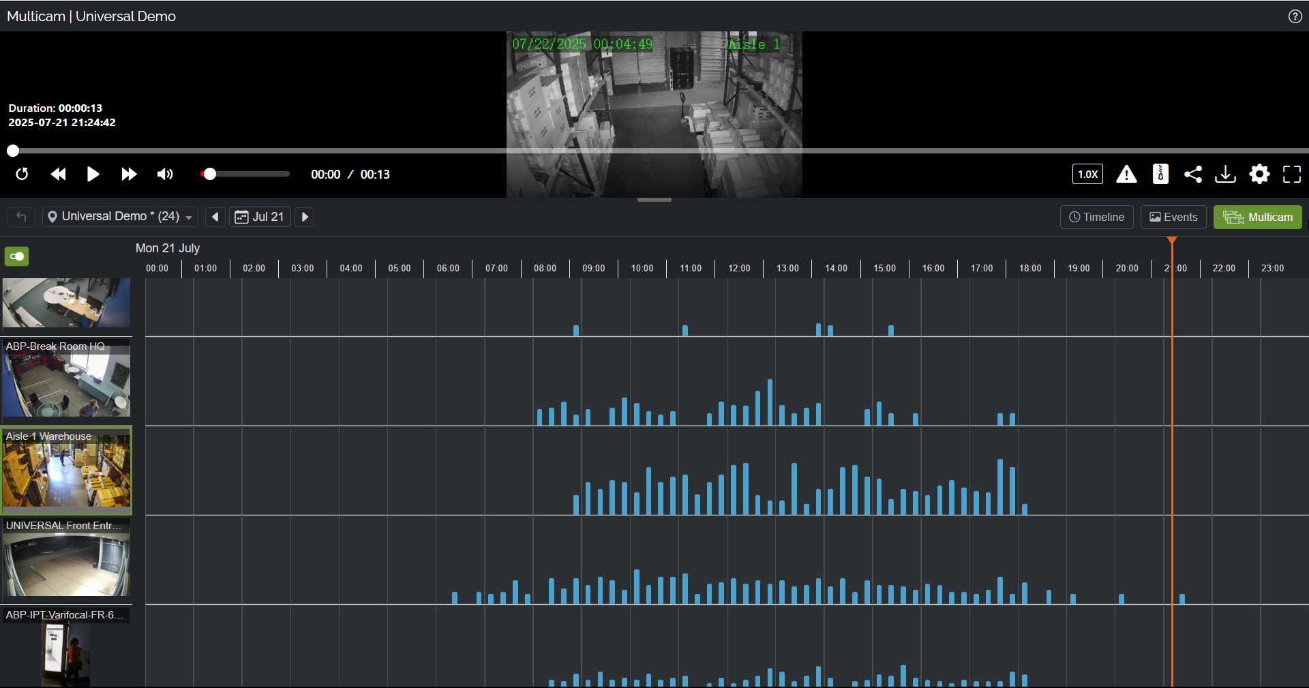Viewport: 1309px width, 688px height.
Task: Fast forward the video playback
Action: point(129,175)
